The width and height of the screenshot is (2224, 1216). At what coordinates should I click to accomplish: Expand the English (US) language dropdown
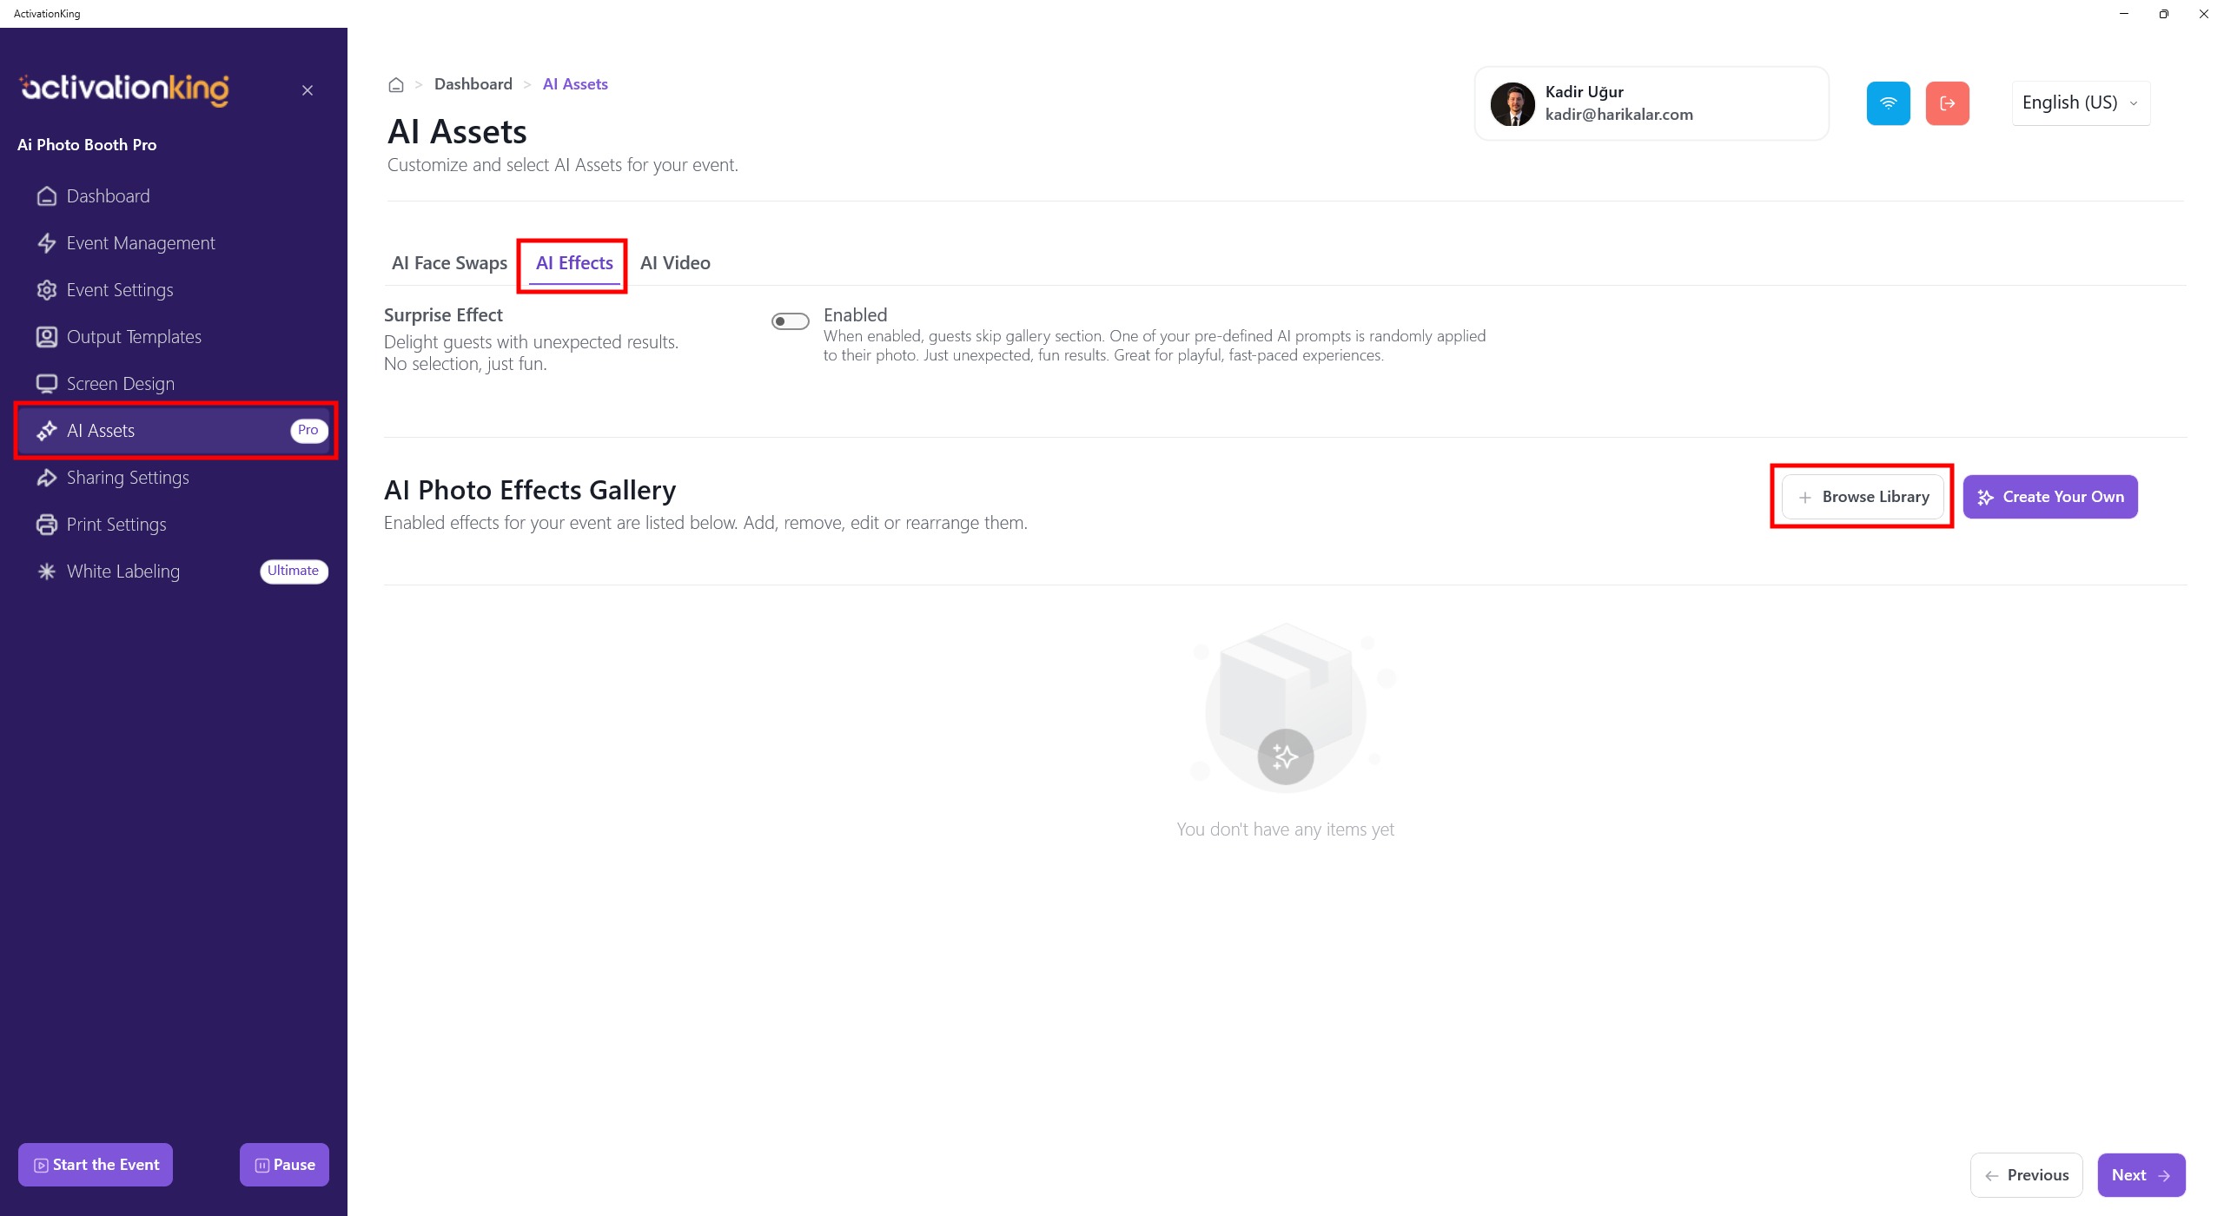2080,103
